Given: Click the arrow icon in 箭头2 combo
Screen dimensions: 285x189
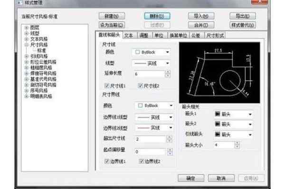Looking at the screenshot, I should point(218,124).
